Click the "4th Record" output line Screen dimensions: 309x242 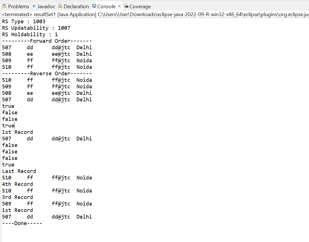tap(18, 184)
